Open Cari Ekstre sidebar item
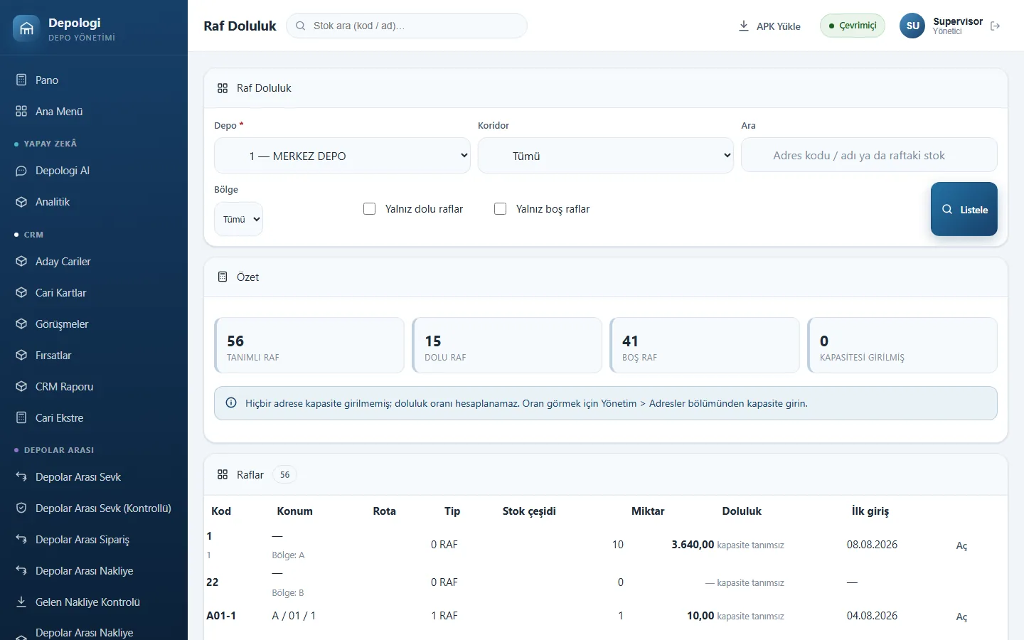 pos(94,418)
